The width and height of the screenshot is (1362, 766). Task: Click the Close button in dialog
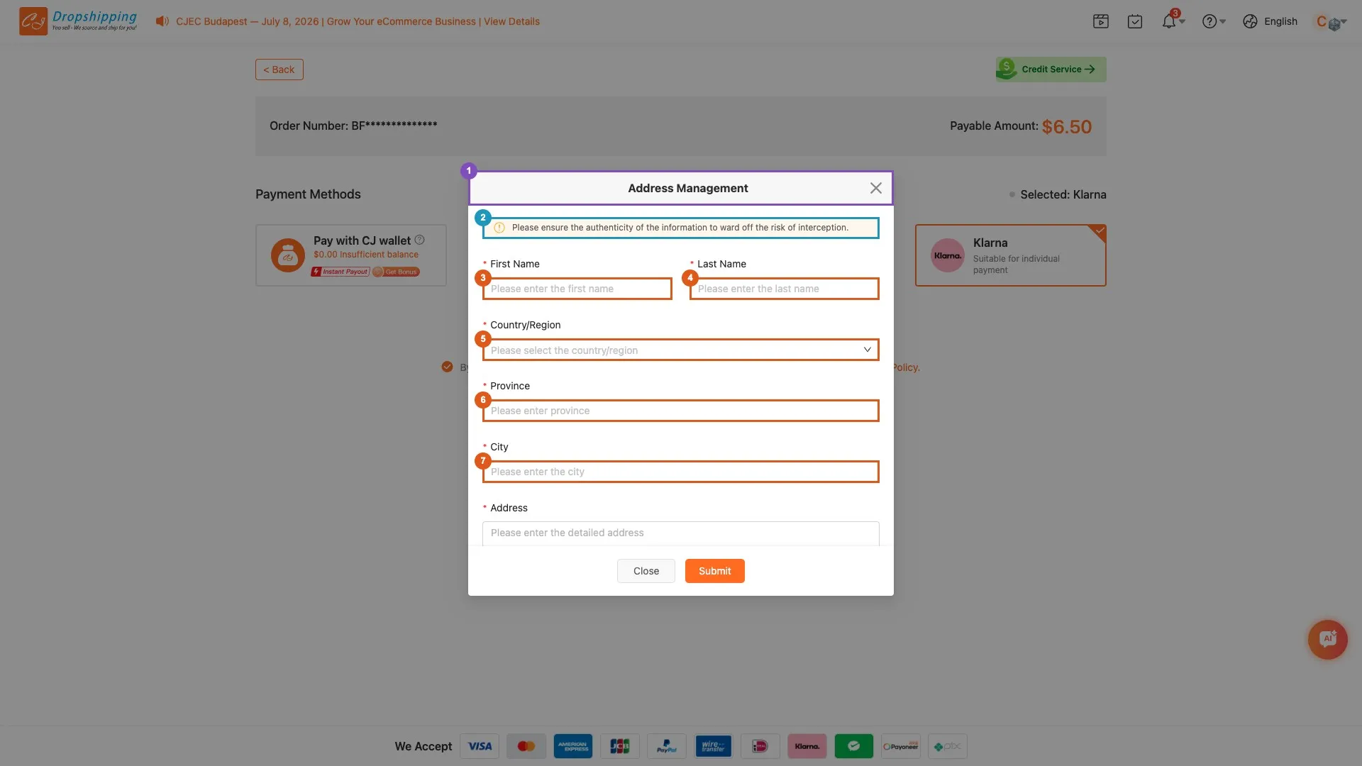click(x=646, y=571)
